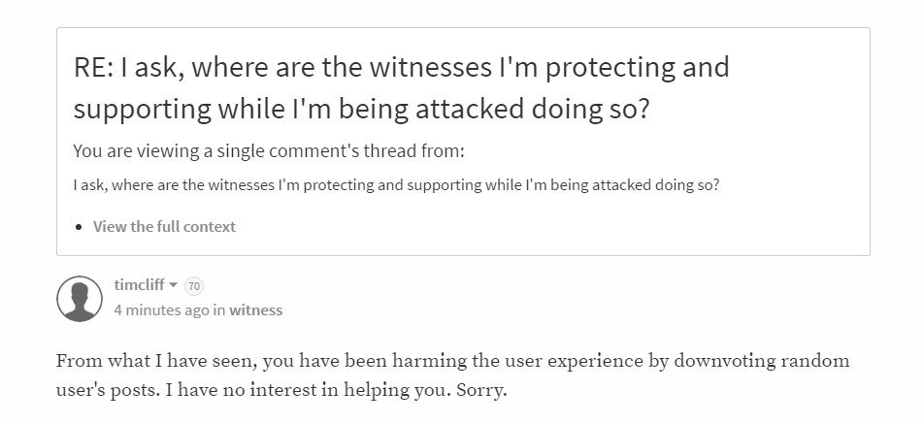Open the dropdown arrow beside timcliff
This screenshot has width=924, height=423.
(x=174, y=285)
